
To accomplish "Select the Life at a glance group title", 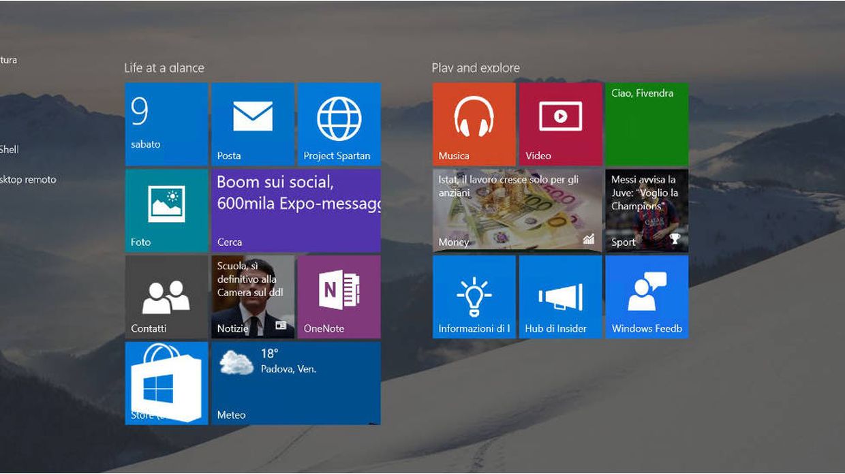I will point(164,67).
